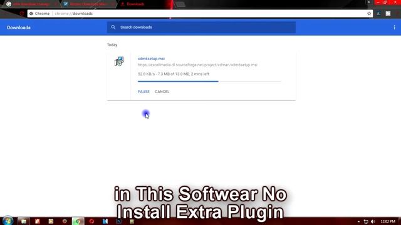Click the blue M-shaped taskbar icon

pyautogui.click(x=105, y=221)
